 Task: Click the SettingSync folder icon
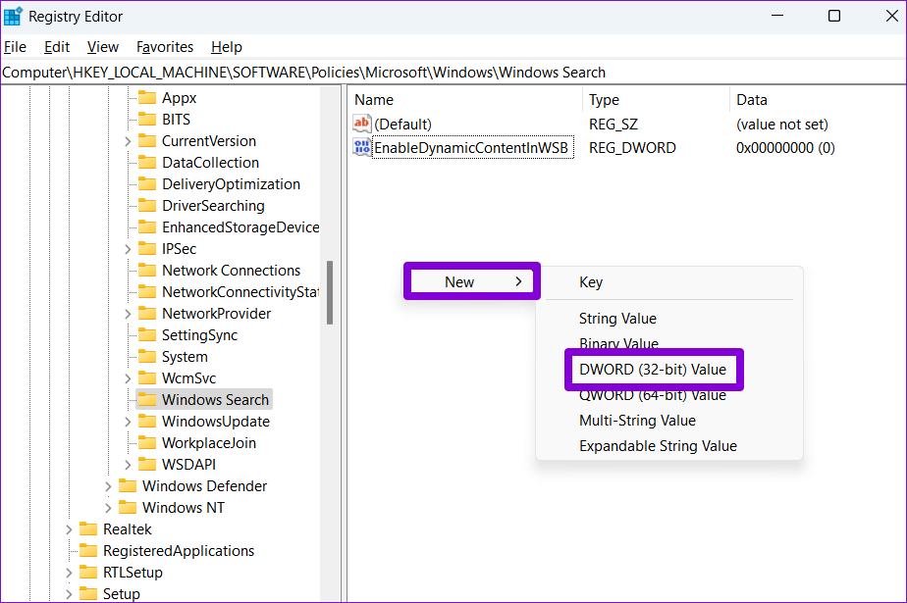147,335
